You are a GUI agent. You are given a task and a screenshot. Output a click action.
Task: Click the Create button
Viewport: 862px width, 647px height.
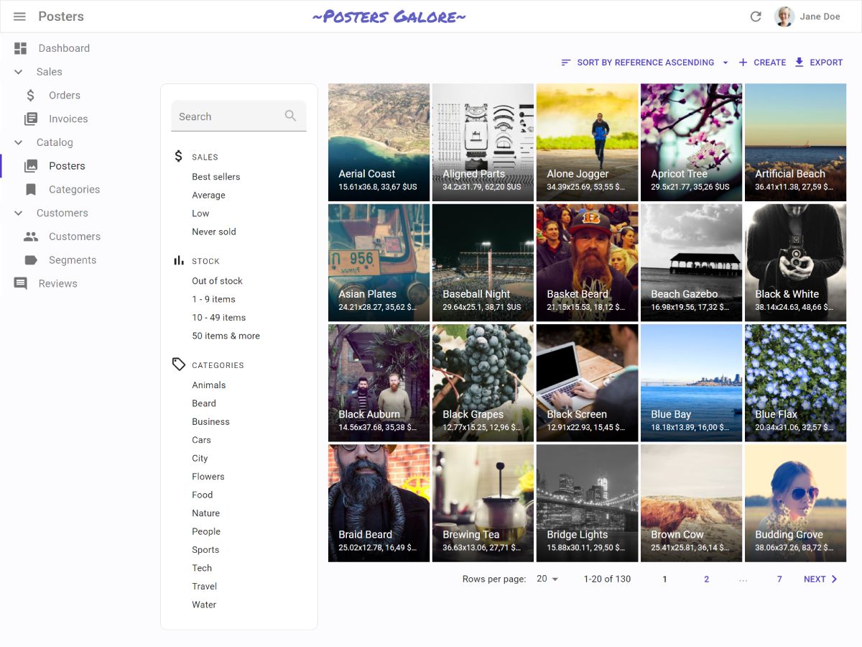(762, 63)
